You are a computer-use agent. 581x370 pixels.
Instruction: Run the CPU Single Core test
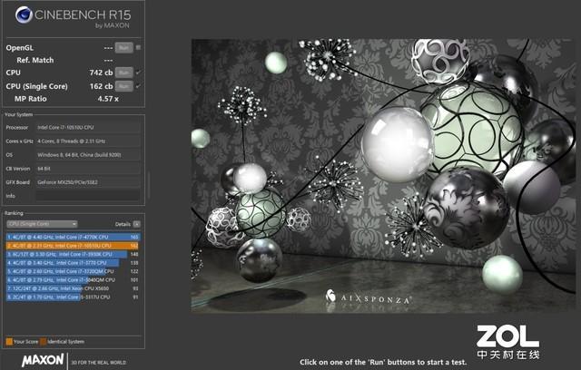point(123,86)
